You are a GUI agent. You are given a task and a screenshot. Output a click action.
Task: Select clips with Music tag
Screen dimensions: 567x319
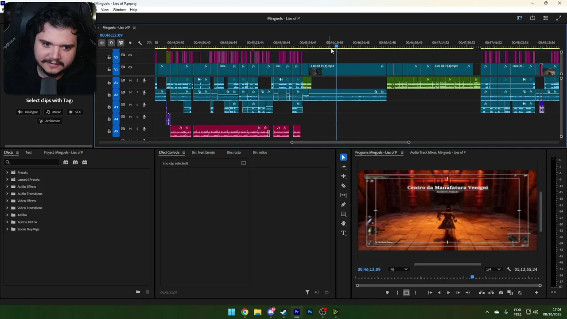pos(54,112)
